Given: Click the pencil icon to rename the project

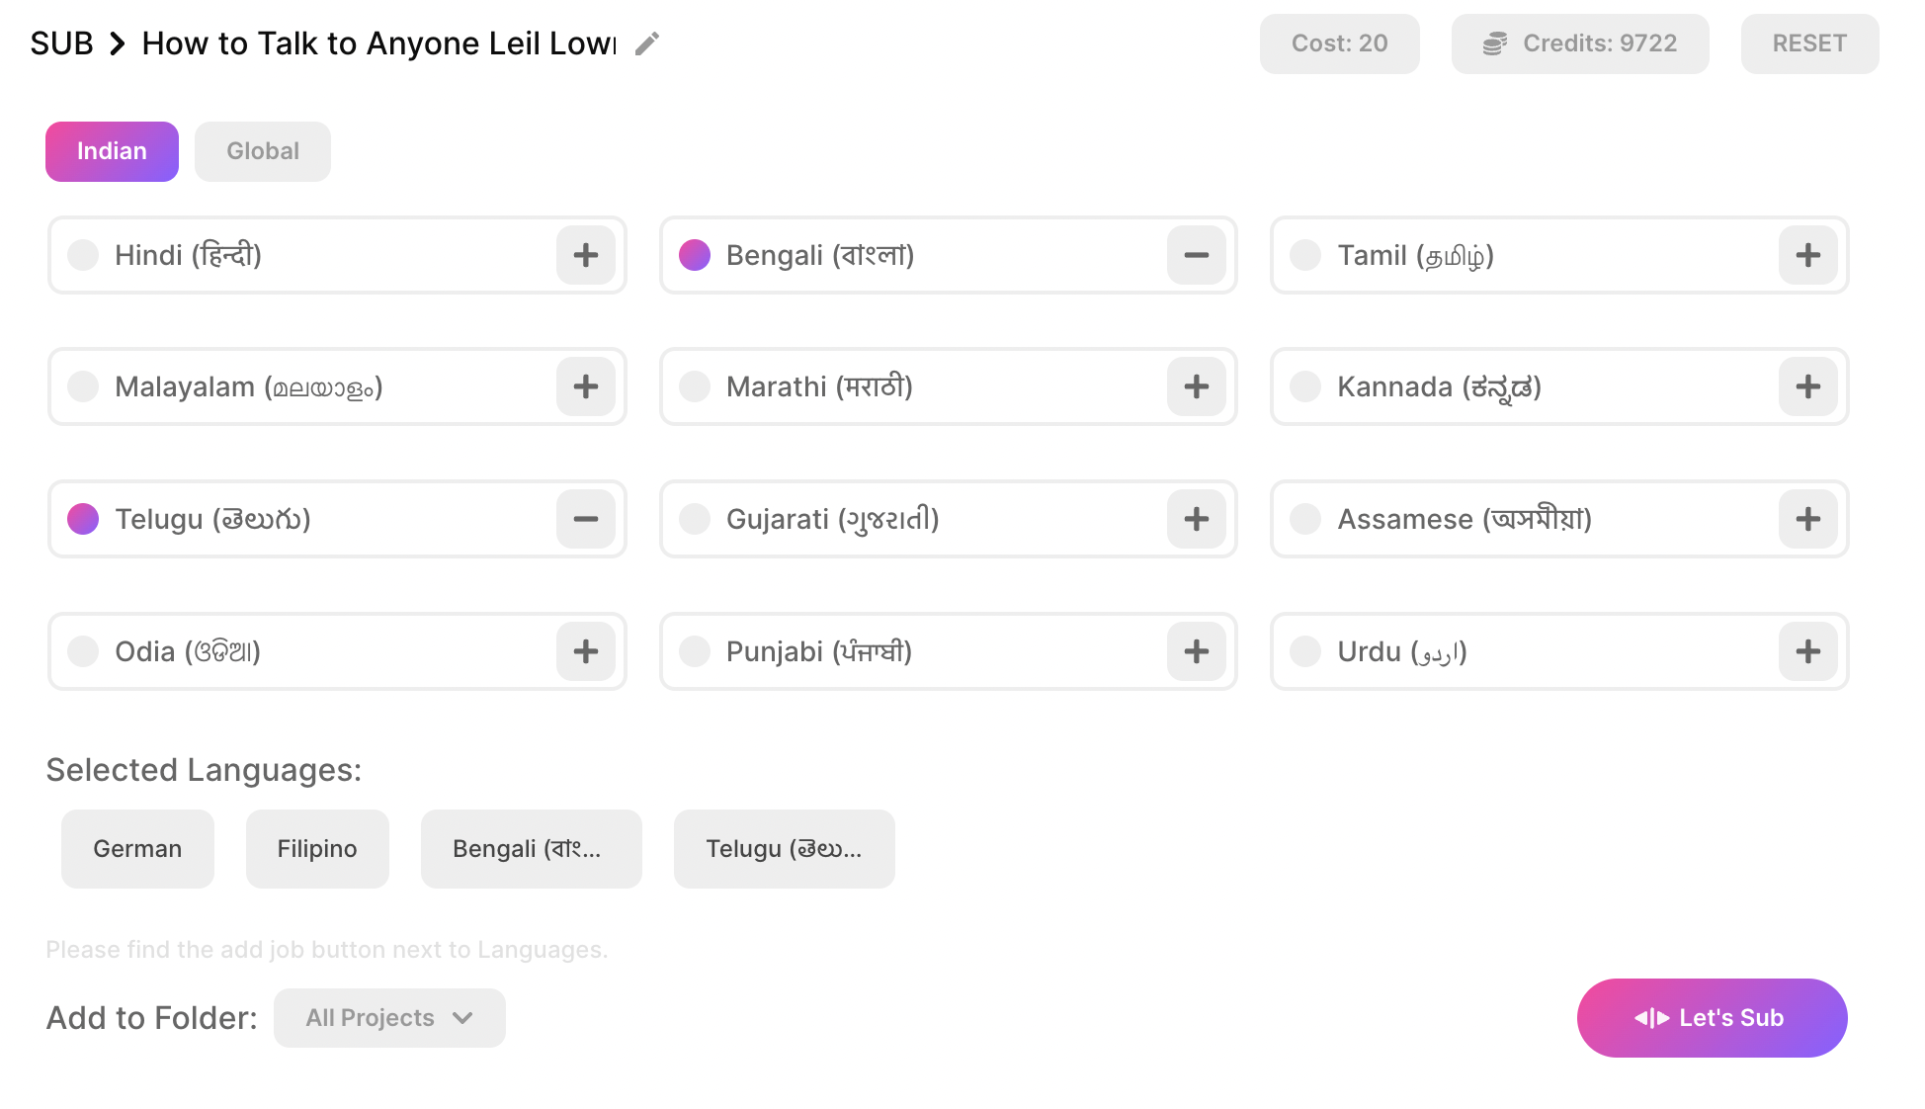Looking at the screenshot, I should pyautogui.click(x=646, y=43).
